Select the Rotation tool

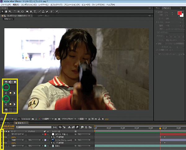pos(15,12)
